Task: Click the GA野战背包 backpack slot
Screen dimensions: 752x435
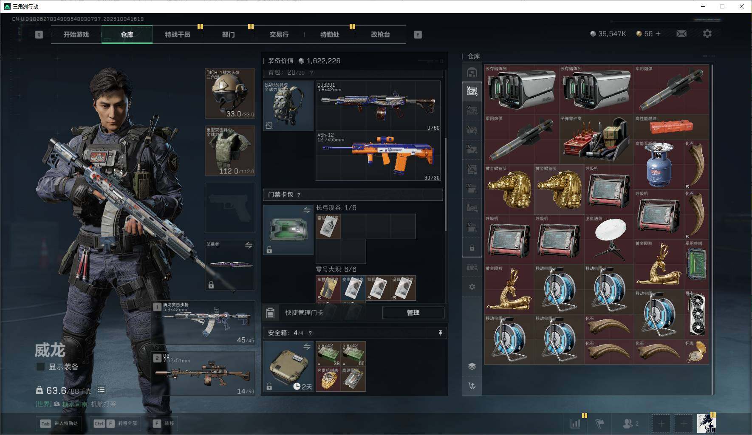Action: pos(288,106)
